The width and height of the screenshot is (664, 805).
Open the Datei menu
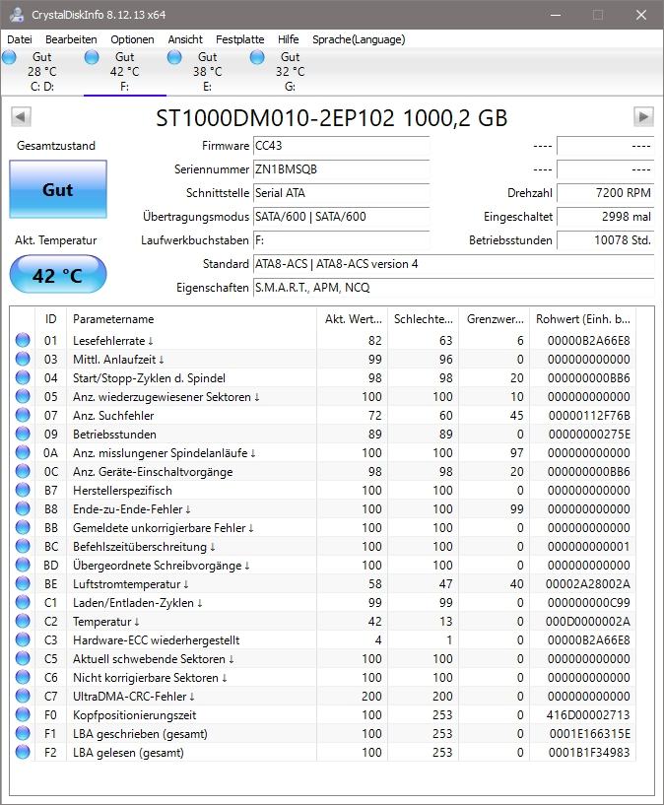click(20, 39)
